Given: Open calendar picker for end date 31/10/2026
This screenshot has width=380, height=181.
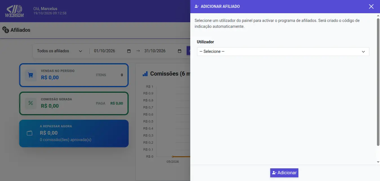Looking at the screenshot, I should pyautogui.click(x=180, y=51).
